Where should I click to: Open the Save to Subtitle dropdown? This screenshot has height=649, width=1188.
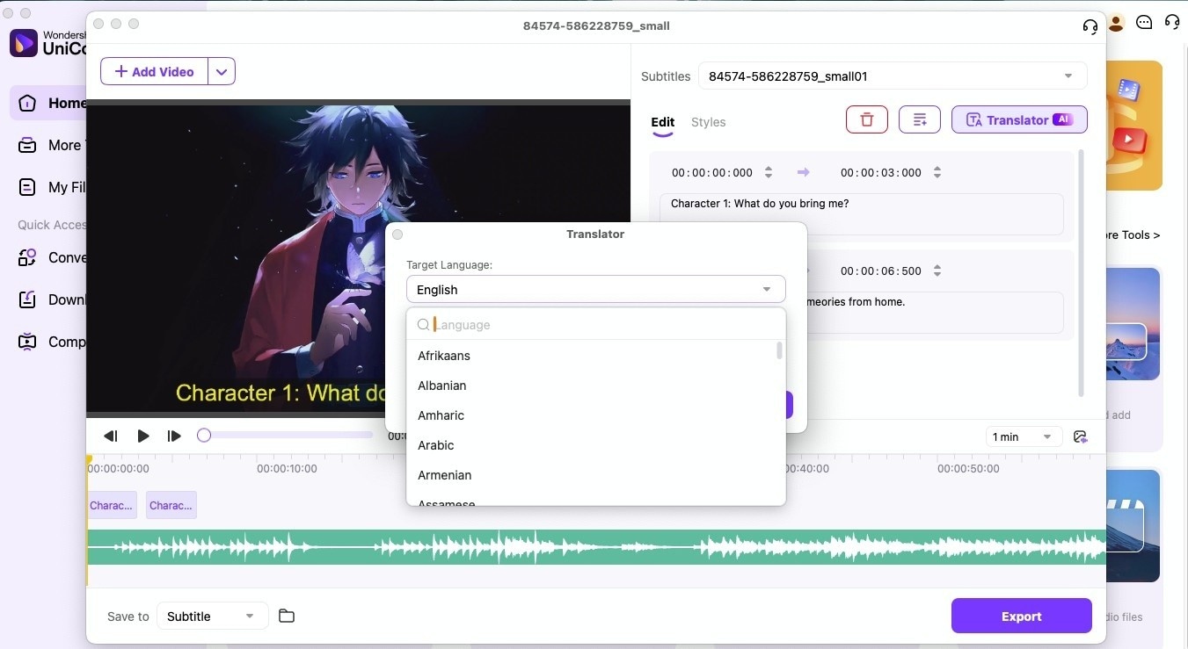tap(211, 617)
